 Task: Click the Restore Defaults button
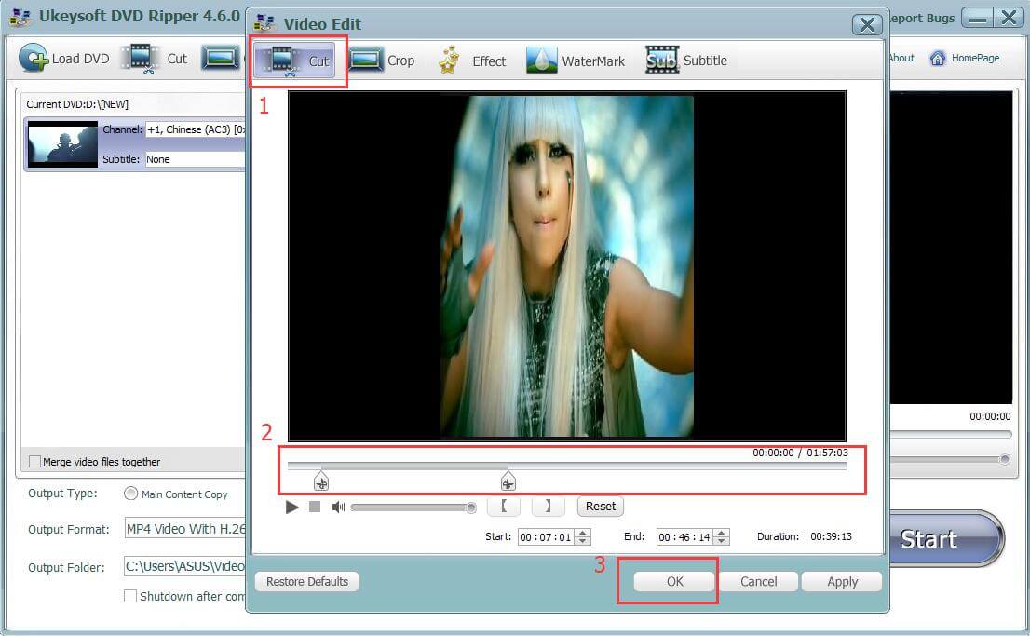306,581
